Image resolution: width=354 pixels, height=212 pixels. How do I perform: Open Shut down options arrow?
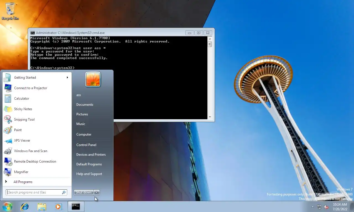(97, 192)
